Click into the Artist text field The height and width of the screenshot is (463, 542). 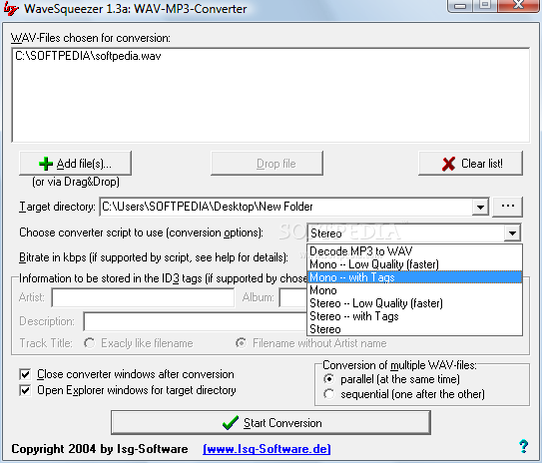point(143,297)
